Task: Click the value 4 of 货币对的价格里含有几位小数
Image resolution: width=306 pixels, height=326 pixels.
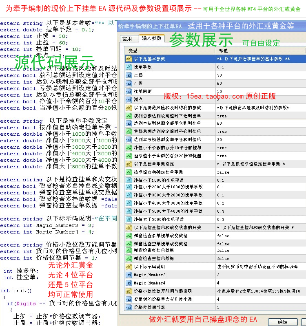Action: tap(218, 299)
